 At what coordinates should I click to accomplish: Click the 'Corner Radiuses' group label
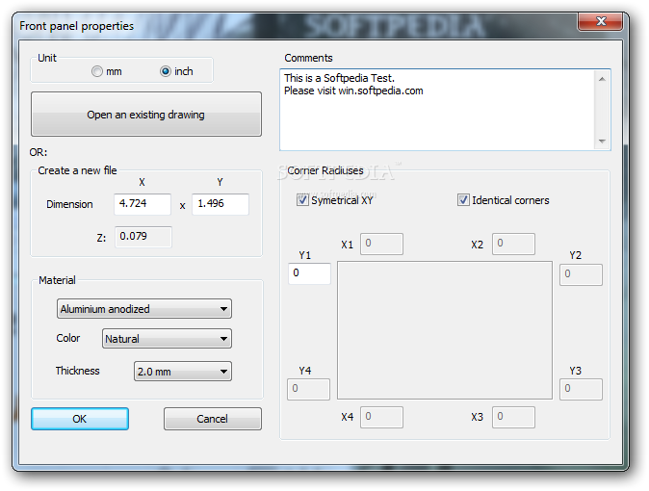325,170
